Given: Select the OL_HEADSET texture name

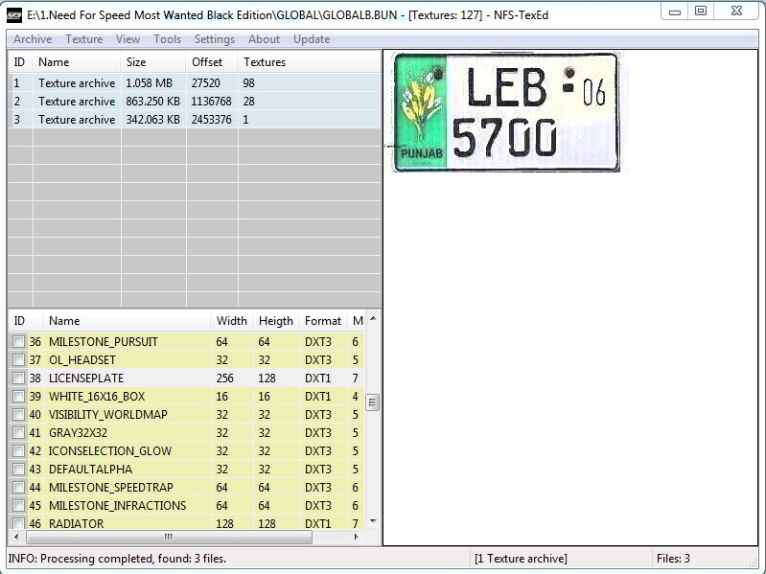Looking at the screenshot, I should point(82,359).
